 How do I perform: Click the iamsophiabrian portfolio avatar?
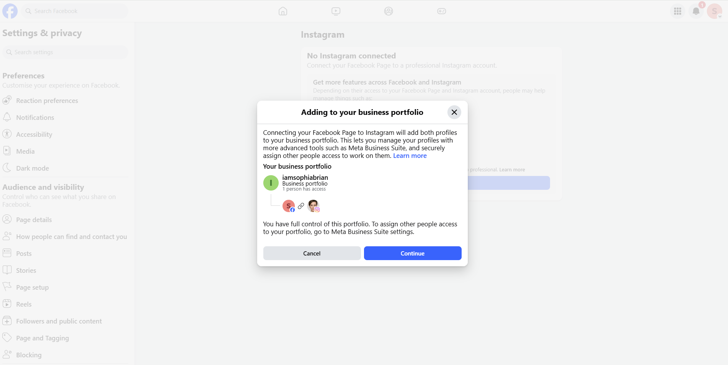(x=271, y=183)
